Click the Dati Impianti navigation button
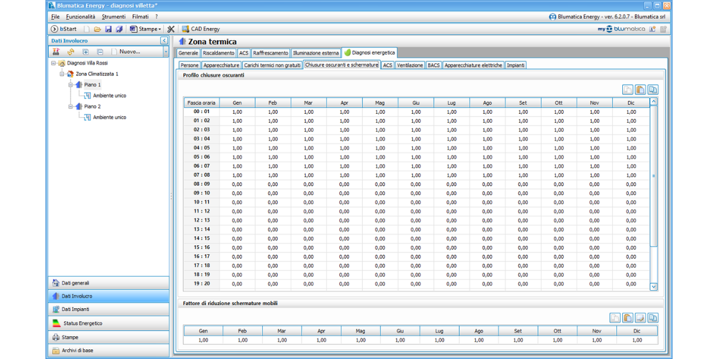Screen dimensions: 718x359 pyautogui.click(x=75, y=309)
